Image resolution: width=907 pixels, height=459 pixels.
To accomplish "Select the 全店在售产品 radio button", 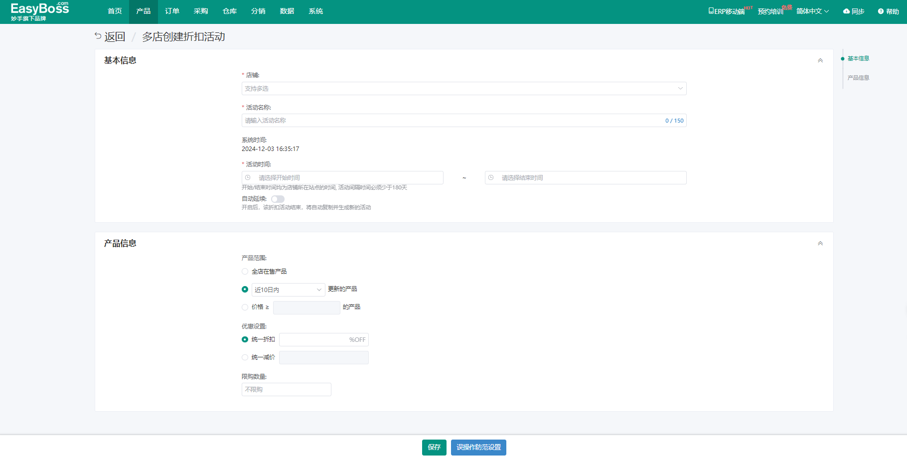I will pyautogui.click(x=245, y=272).
